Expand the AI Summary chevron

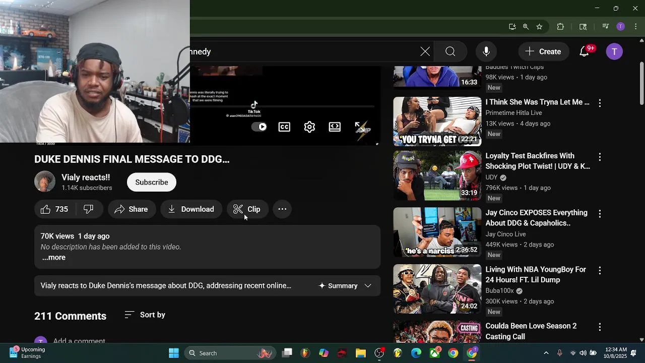click(x=368, y=286)
